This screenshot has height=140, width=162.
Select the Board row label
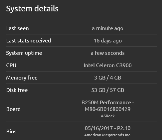13,109
